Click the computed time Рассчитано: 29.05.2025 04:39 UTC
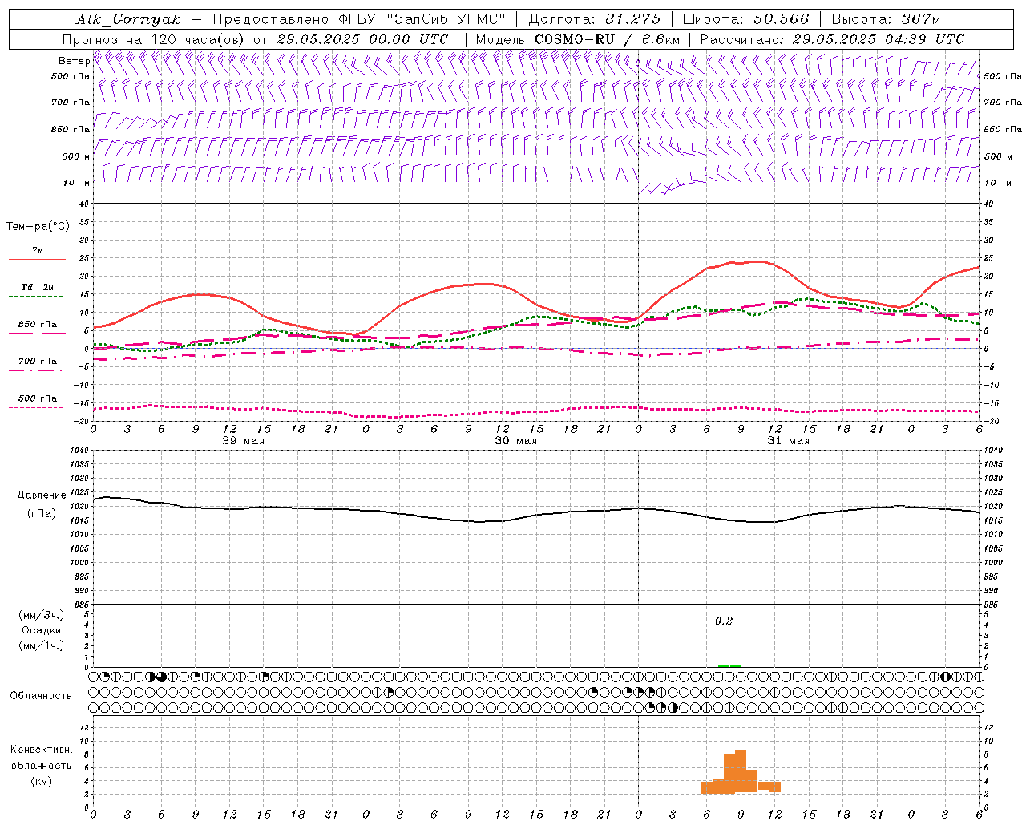This screenshot has width=1026, height=821. pyautogui.click(x=832, y=39)
